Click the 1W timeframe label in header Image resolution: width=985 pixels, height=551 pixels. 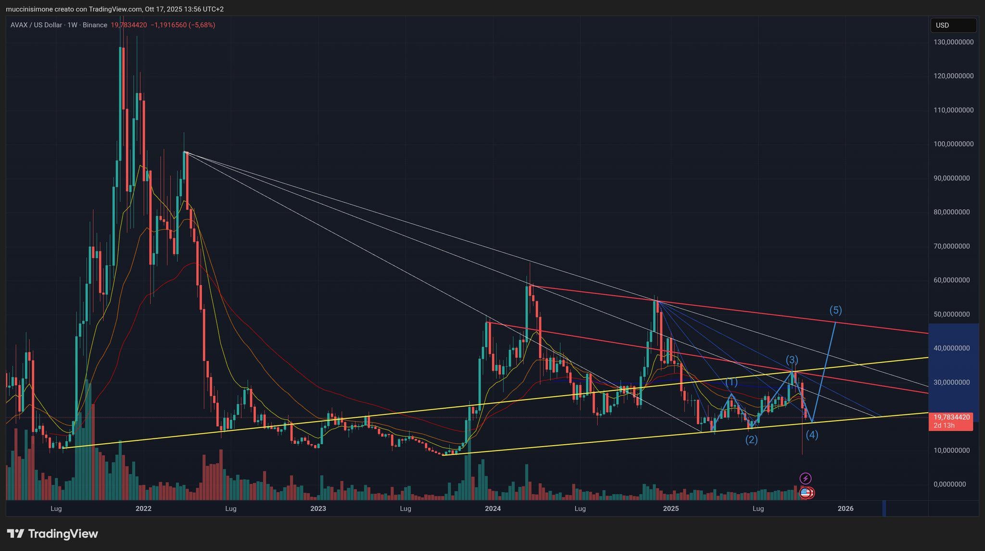click(72, 25)
